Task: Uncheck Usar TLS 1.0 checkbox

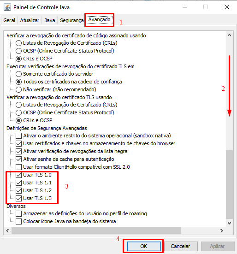Action: coord(18,175)
